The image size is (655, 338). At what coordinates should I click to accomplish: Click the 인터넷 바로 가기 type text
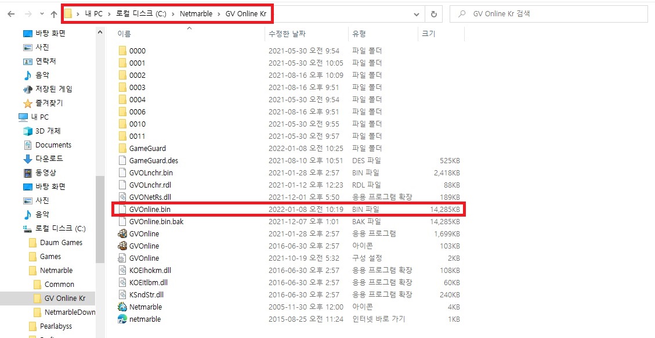[x=378, y=319]
